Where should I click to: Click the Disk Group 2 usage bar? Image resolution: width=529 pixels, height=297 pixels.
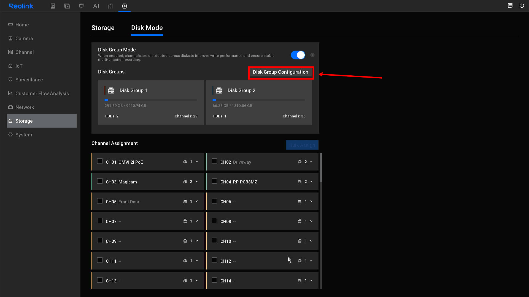click(259, 100)
